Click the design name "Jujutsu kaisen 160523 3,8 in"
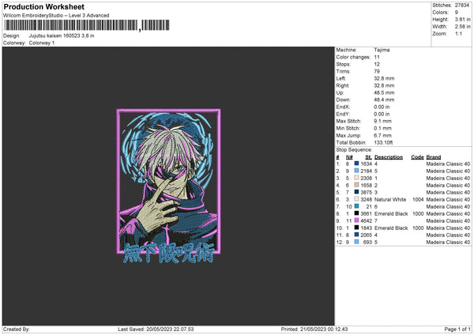474x335 pixels. (62, 36)
